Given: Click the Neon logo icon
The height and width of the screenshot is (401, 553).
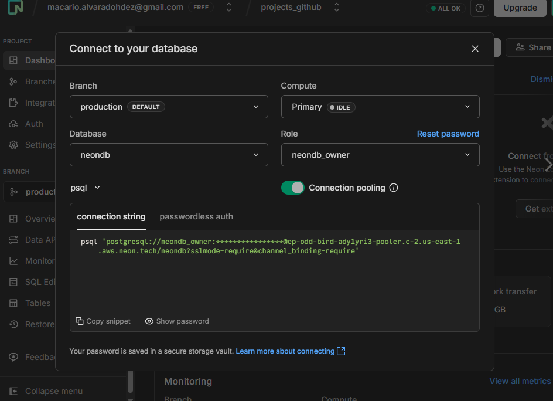Looking at the screenshot, I should 16,8.
